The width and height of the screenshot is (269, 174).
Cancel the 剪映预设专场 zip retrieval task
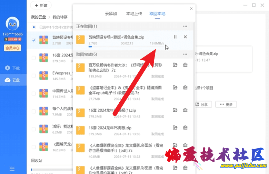(x=185, y=37)
